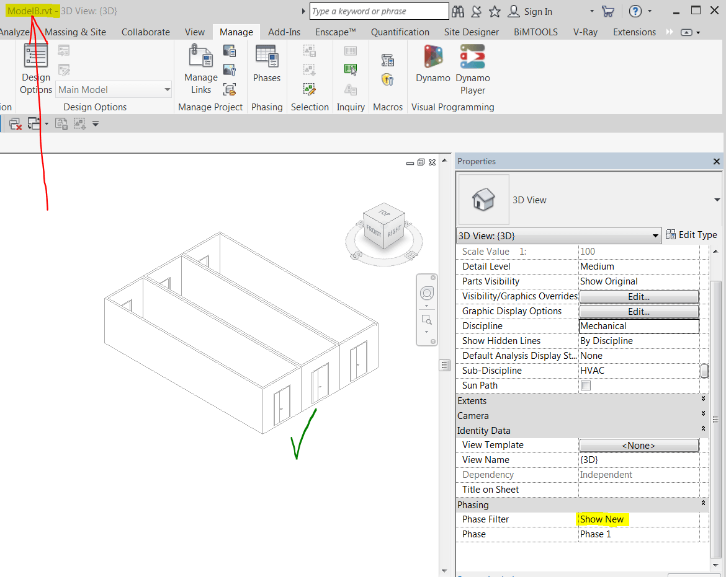Toggle the Sun Path checkbox
Viewport: 726px width, 577px height.
585,385
